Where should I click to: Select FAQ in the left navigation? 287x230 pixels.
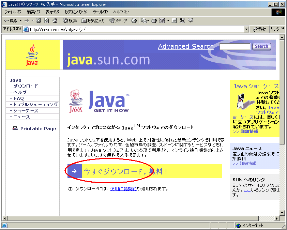pos(18,98)
